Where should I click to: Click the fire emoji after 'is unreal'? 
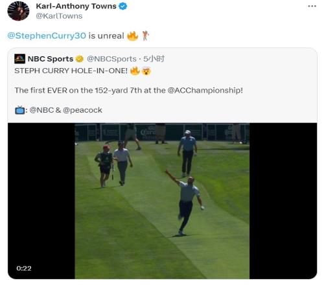pos(132,36)
